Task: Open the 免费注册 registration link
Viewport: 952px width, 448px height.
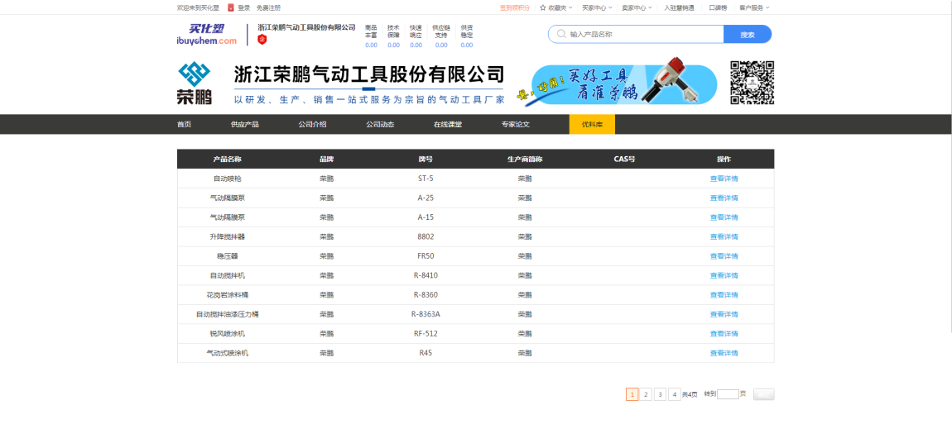Action: coord(268,8)
